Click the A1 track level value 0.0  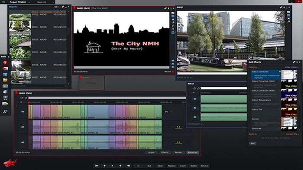(x=178, y=127)
